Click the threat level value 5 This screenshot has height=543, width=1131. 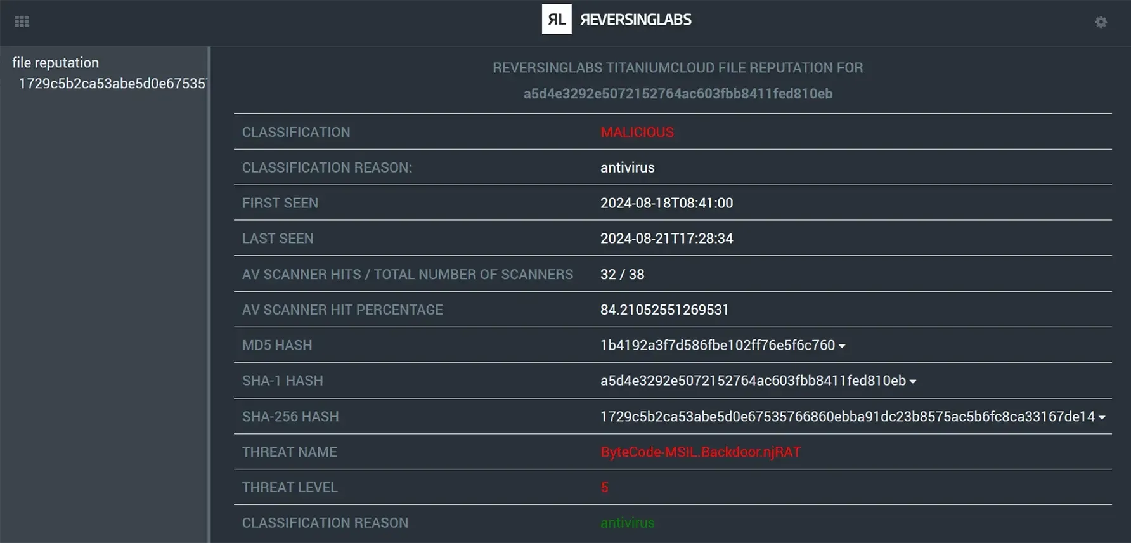(x=604, y=487)
